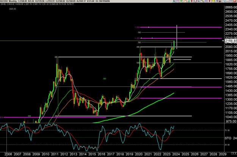Click the yellow rectangle toolbar icon
Screen dimensions: 237x157
click(213, 1)
